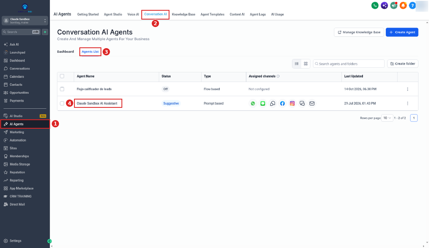This screenshot has width=429, height=248.
Task: Focus the Search agents and folders field
Action: click(x=349, y=64)
